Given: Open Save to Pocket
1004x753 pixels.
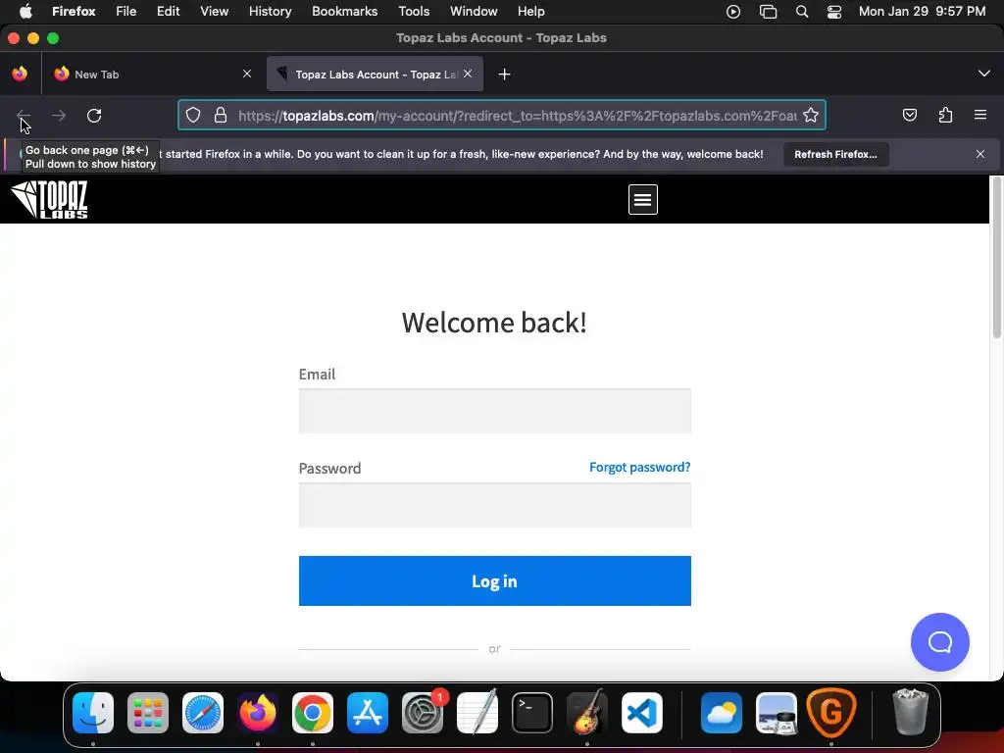Looking at the screenshot, I should point(909,116).
